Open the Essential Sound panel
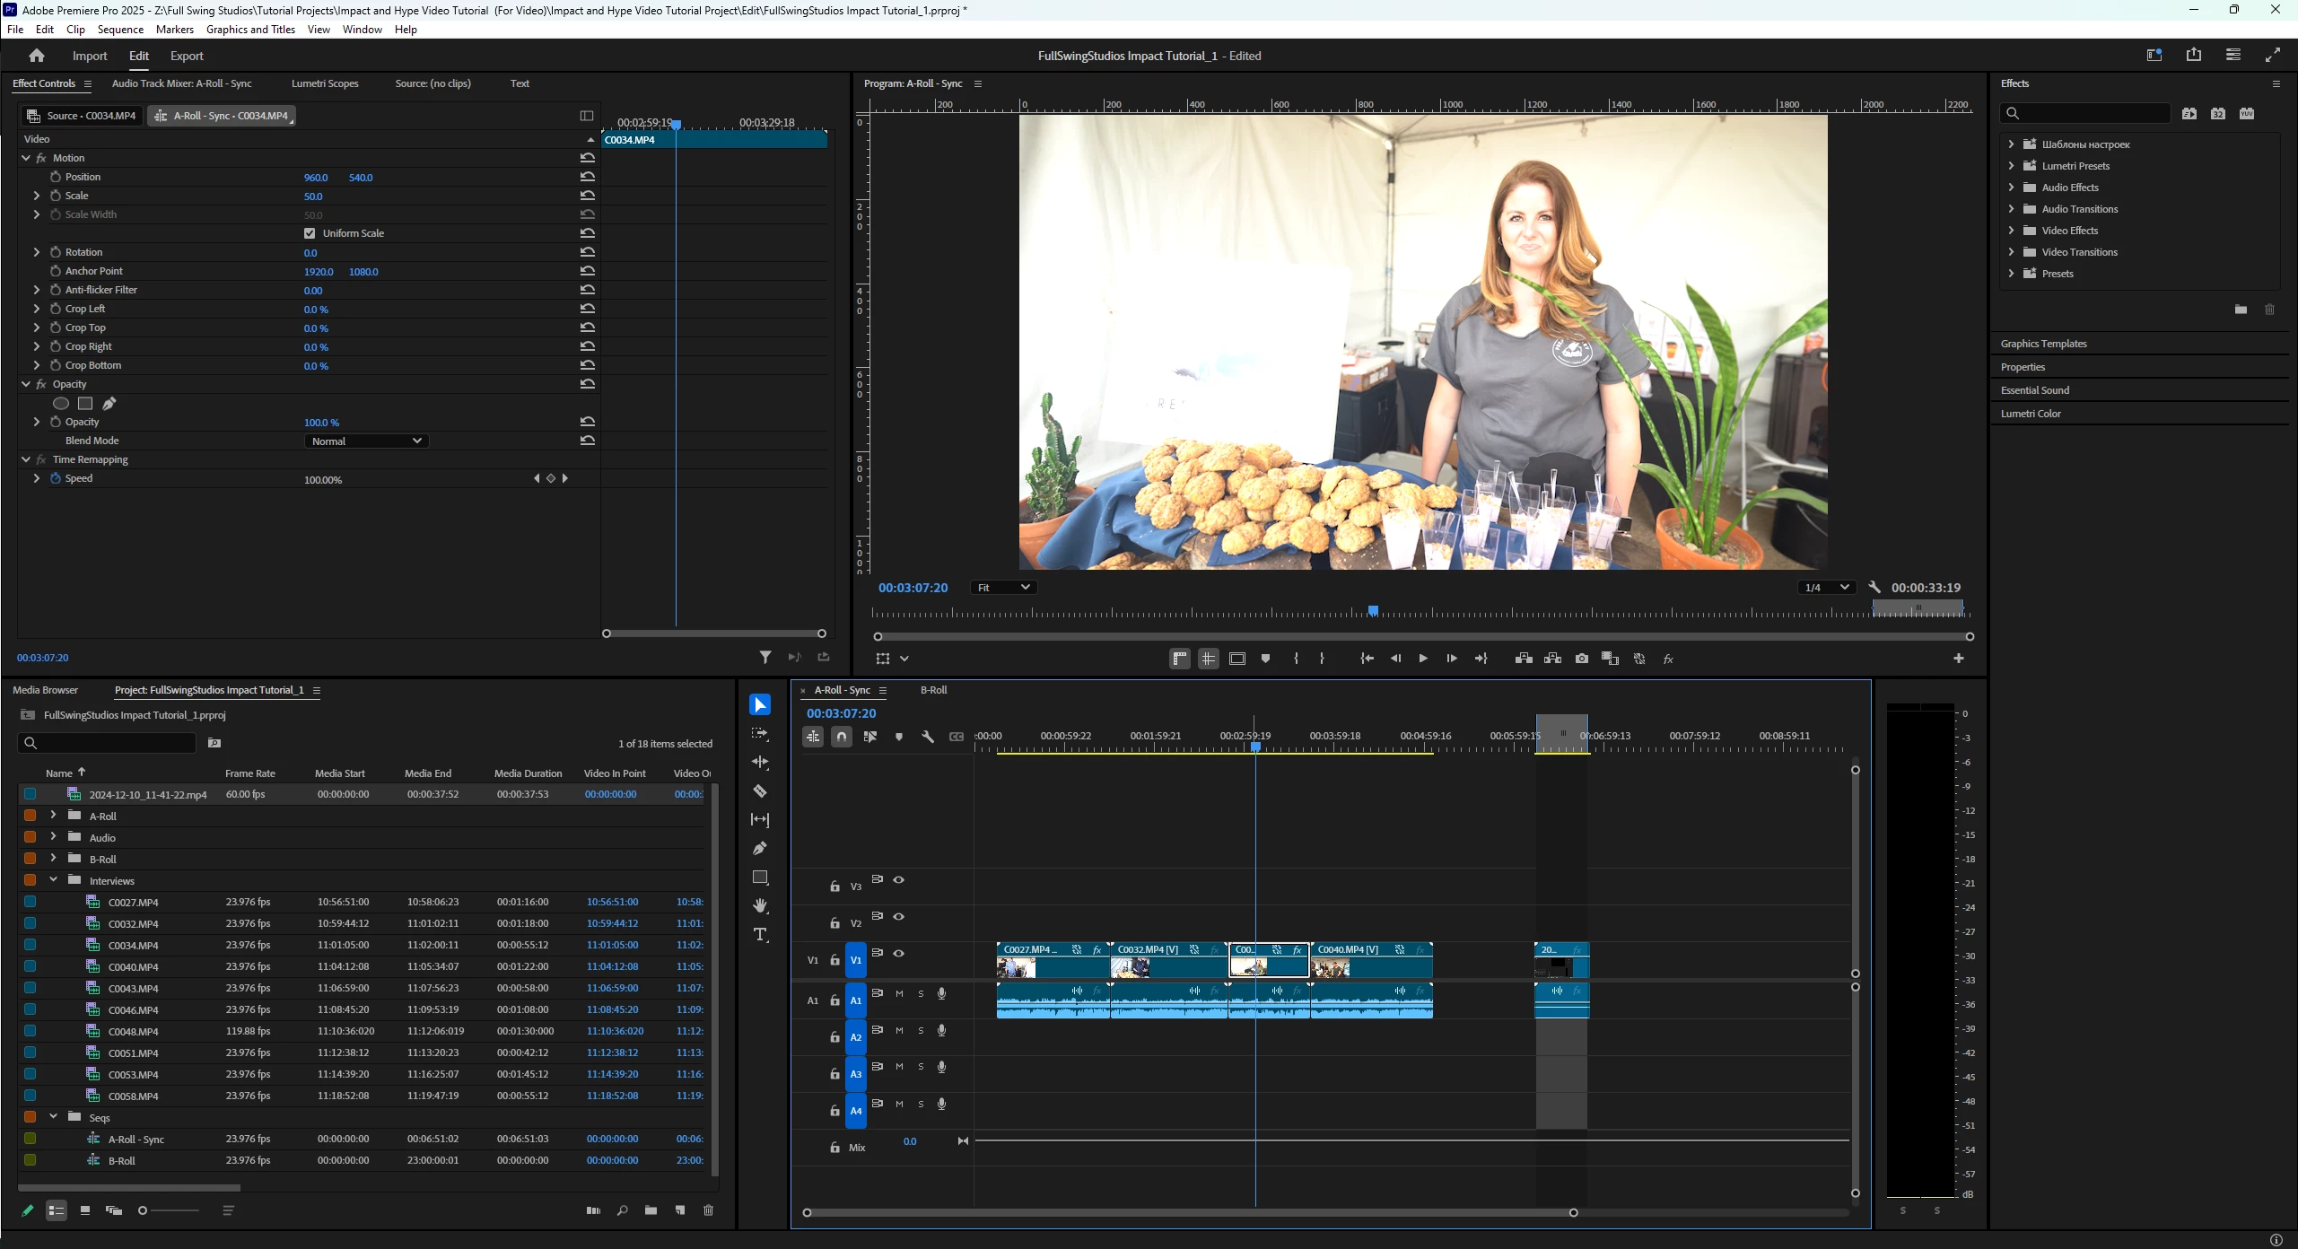 [2034, 390]
